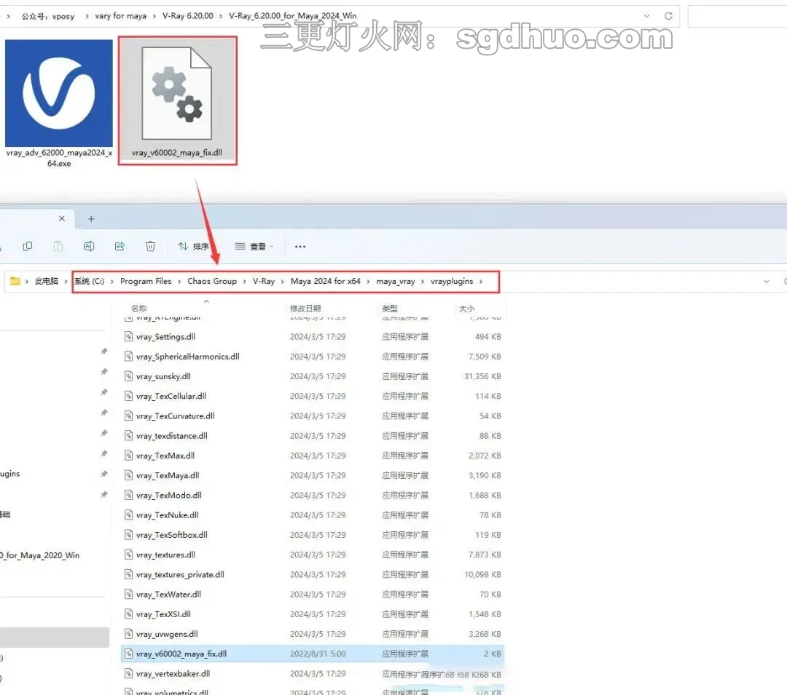Go to Program Files in the breadcrumb
The height and width of the screenshot is (695, 787).
146,281
